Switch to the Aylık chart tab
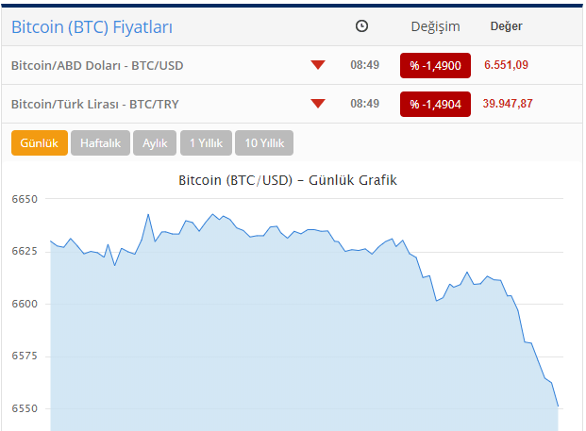Screen dimensions: 586x431 click(155, 142)
